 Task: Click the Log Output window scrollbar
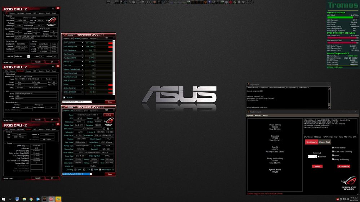pos(329,98)
